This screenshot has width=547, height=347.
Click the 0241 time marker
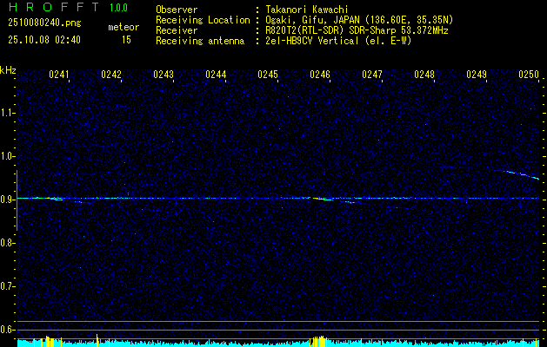pyautogui.click(x=59, y=75)
